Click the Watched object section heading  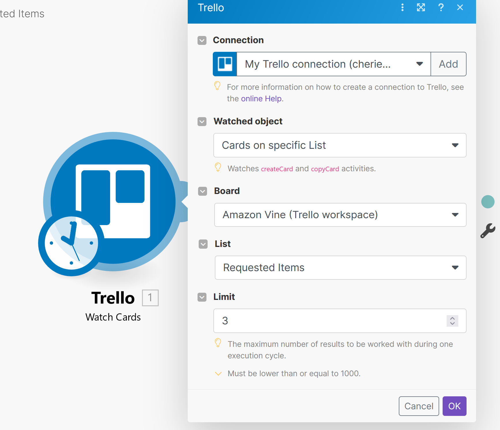[248, 121]
